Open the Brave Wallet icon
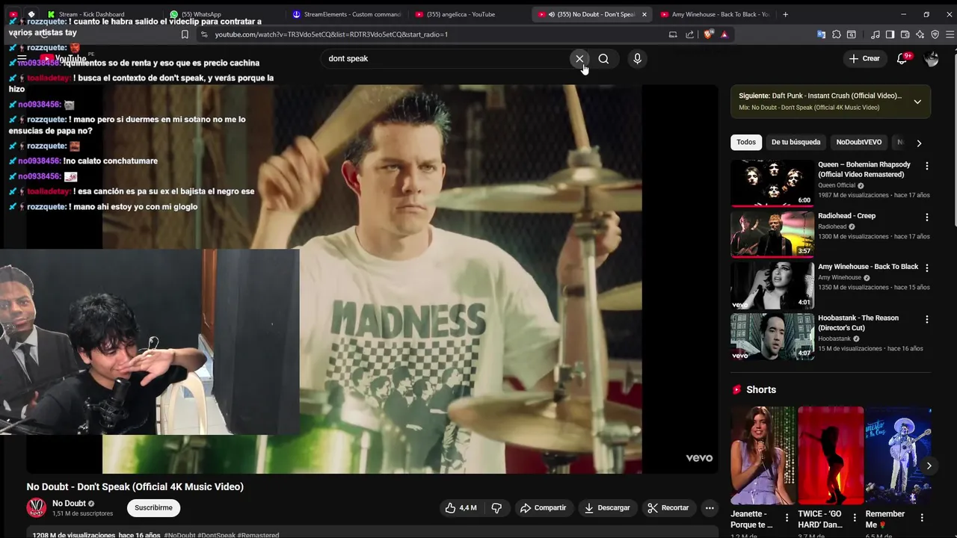The width and height of the screenshot is (957, 538). pos(905,34)
